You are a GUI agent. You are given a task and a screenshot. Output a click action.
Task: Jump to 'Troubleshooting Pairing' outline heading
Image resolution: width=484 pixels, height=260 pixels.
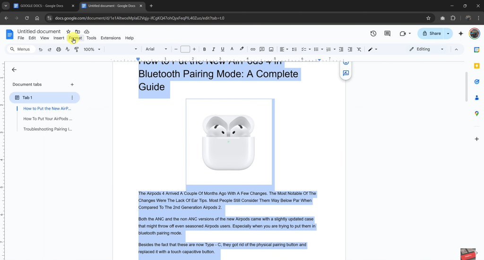pyautogui.click(x=48, y=129)
